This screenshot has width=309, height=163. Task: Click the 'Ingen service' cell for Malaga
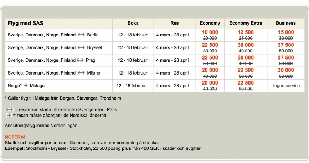(286, 86)
